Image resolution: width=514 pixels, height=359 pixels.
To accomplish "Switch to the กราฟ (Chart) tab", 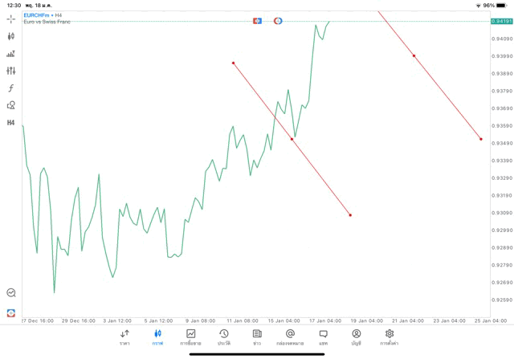I will [x=157, y=337].
